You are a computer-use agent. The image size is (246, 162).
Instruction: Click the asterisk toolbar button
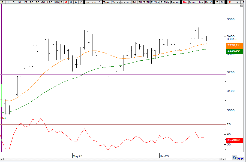click(x=99, y=2)
